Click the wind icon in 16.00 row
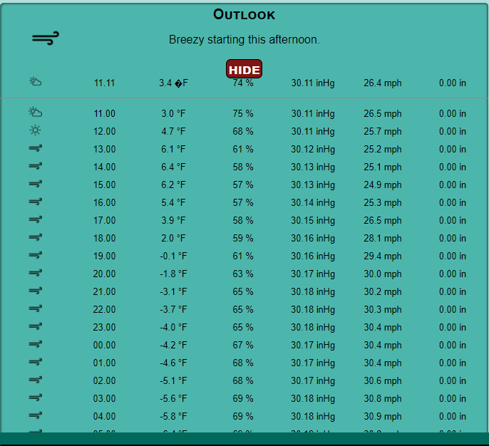Image resolution: width=489 pixels, height=446 pixels. [35, 202]
